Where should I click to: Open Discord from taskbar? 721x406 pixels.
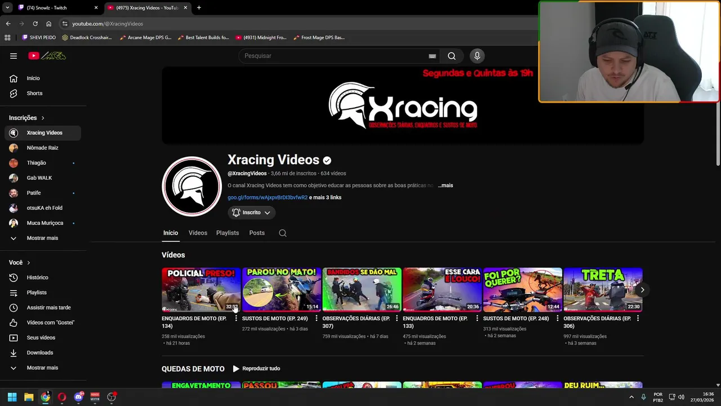tap(78, 397)
